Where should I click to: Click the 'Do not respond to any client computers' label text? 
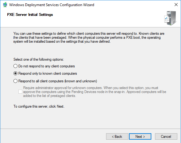(46, 66)
